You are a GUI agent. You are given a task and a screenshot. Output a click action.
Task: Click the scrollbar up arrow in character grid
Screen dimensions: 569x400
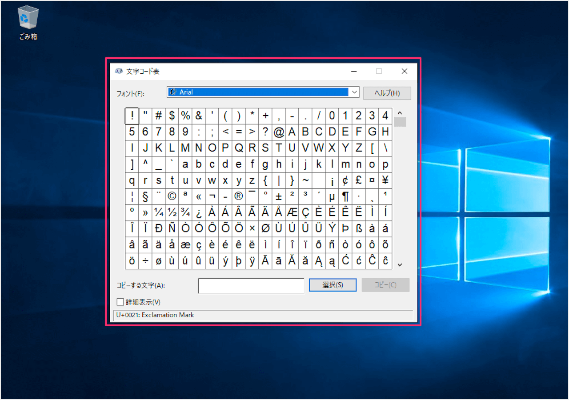point(400,113)
